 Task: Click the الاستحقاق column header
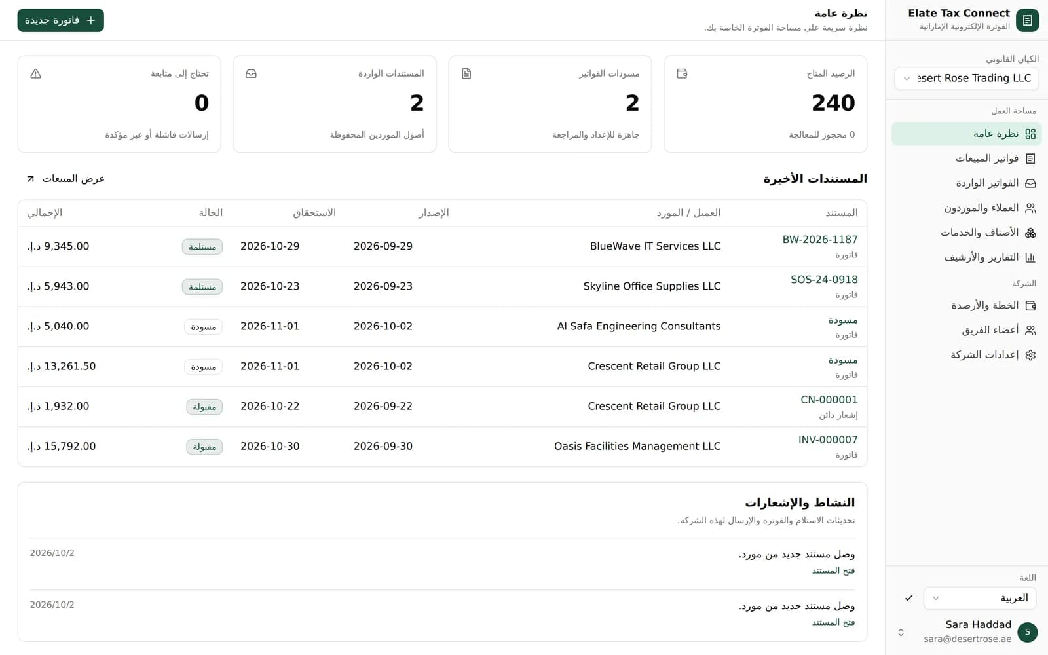[314, 213]
